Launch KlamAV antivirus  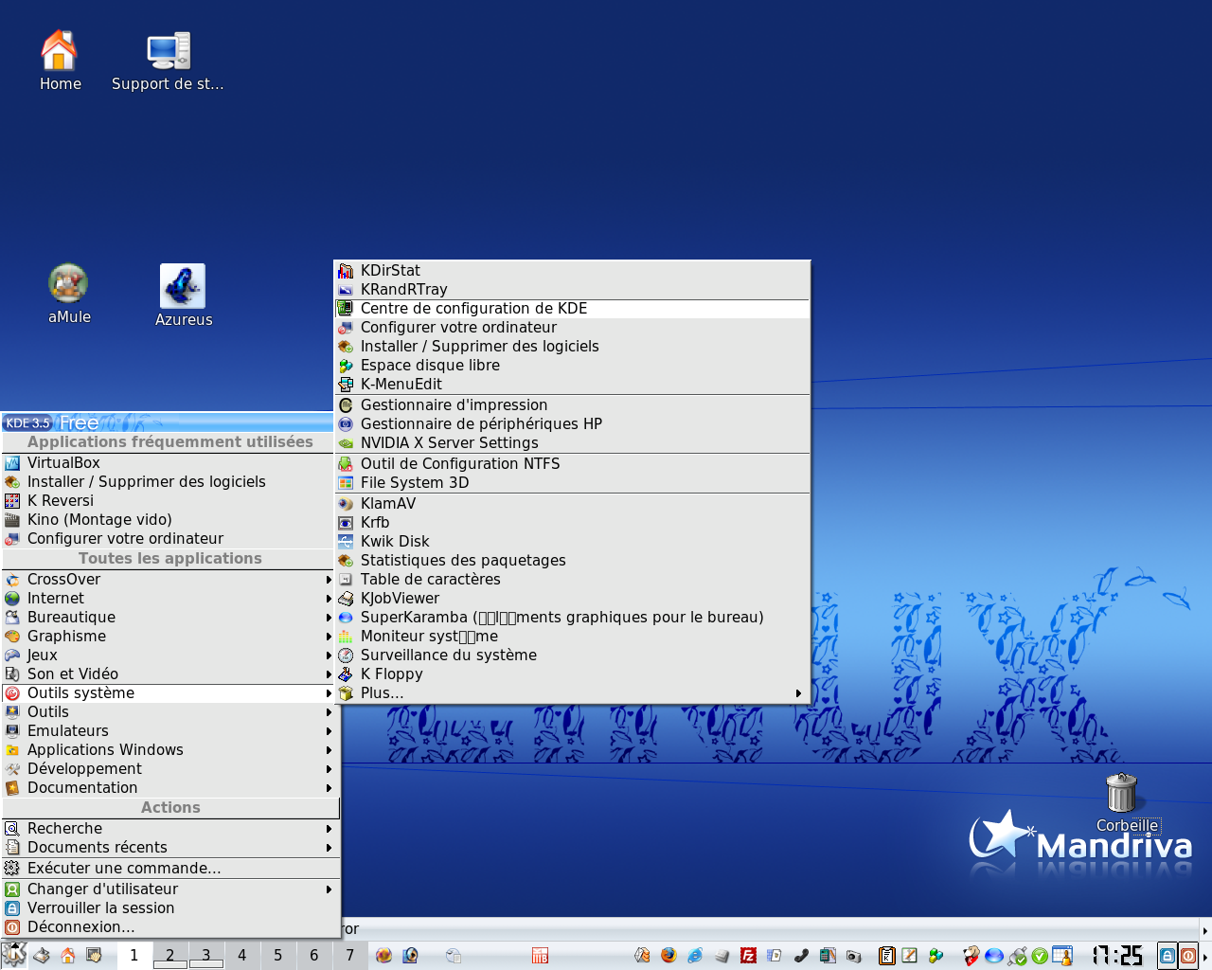pos(572,504)
